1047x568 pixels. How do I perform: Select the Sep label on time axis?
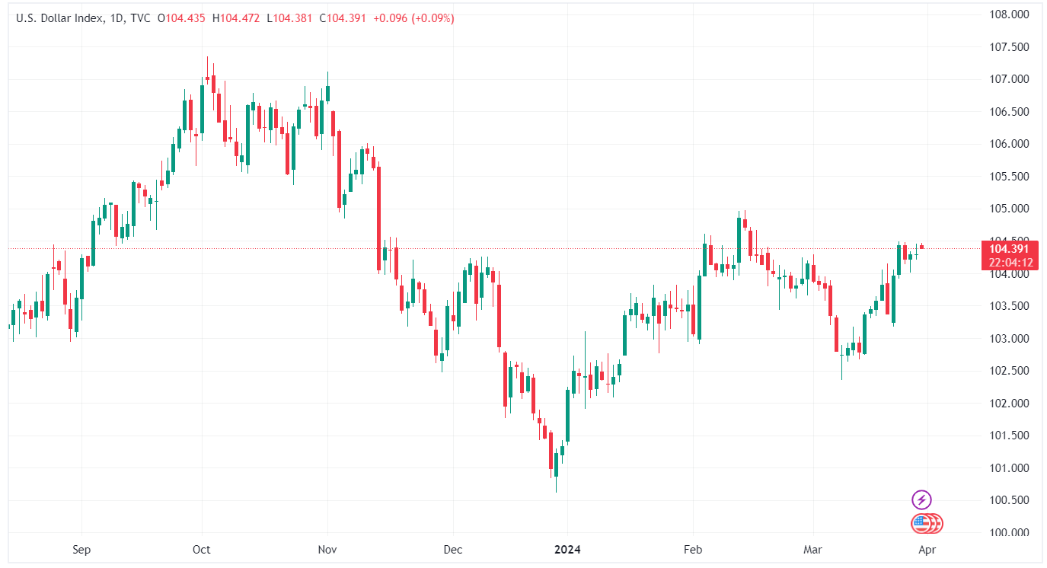click(81, 550)
